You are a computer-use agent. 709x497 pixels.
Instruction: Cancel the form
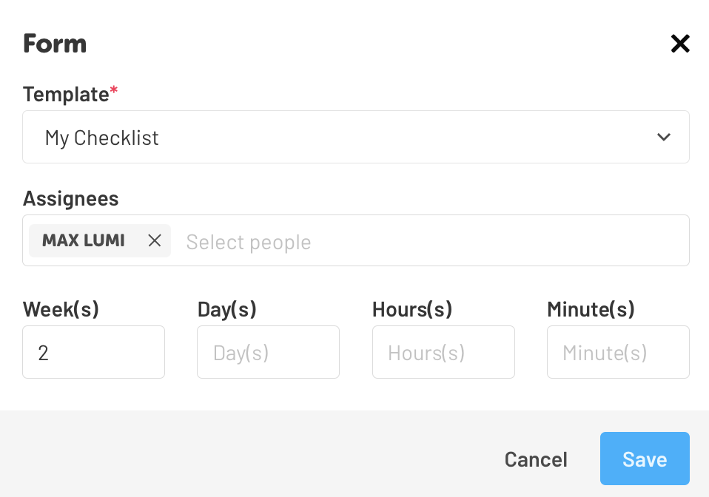[x=535, y=459]
